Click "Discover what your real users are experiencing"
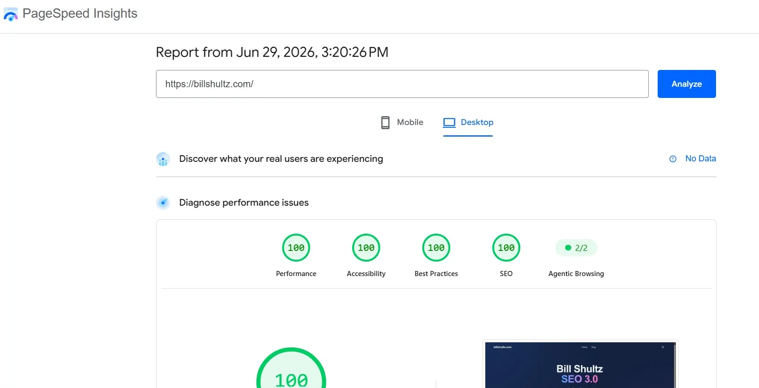The width and height of the screenshot is (759, 388). [x=281, y=159]
